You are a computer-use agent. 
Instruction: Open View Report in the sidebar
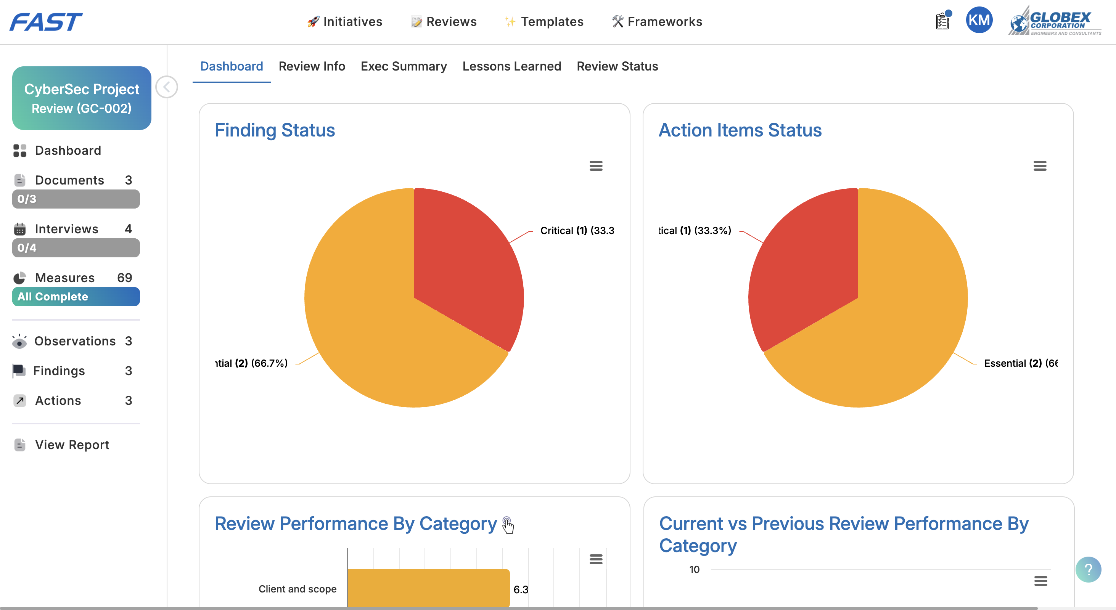click(x=72, y=445)
